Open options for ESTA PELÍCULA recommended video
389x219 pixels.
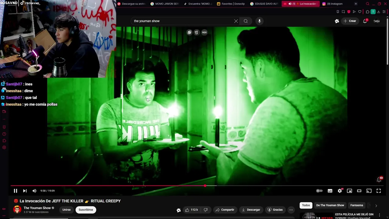coord(380,215)
